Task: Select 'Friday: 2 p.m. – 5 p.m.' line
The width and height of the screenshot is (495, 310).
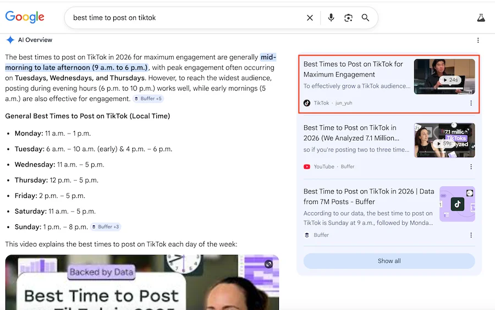Action: tap(50, 196)
